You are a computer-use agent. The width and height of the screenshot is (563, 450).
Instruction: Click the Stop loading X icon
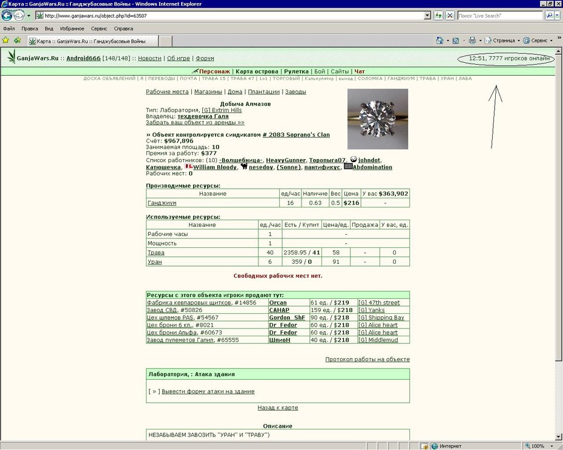point(450,16)
